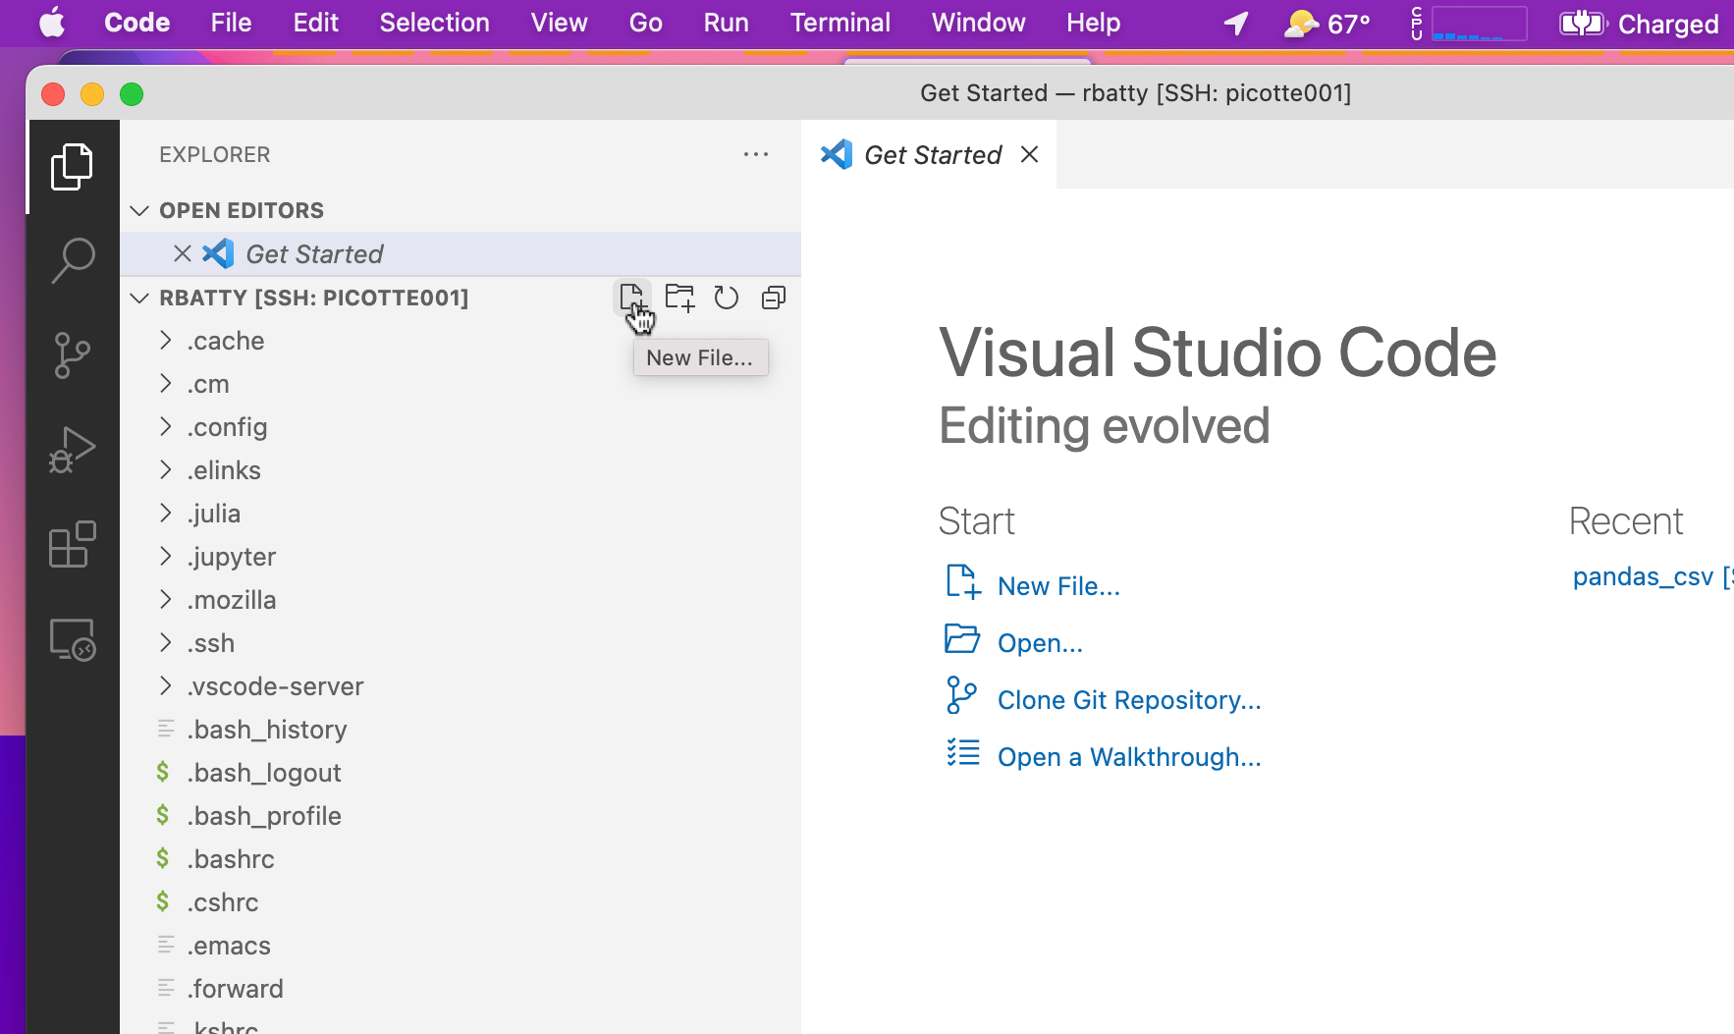Screen dimensions: 1734x1034
Task: Click the walkthrough checklist icon under Start
Action: [x=963, y=752]
